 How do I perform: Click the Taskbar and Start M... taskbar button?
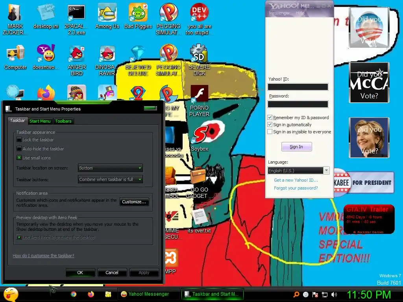click(212, 294)
